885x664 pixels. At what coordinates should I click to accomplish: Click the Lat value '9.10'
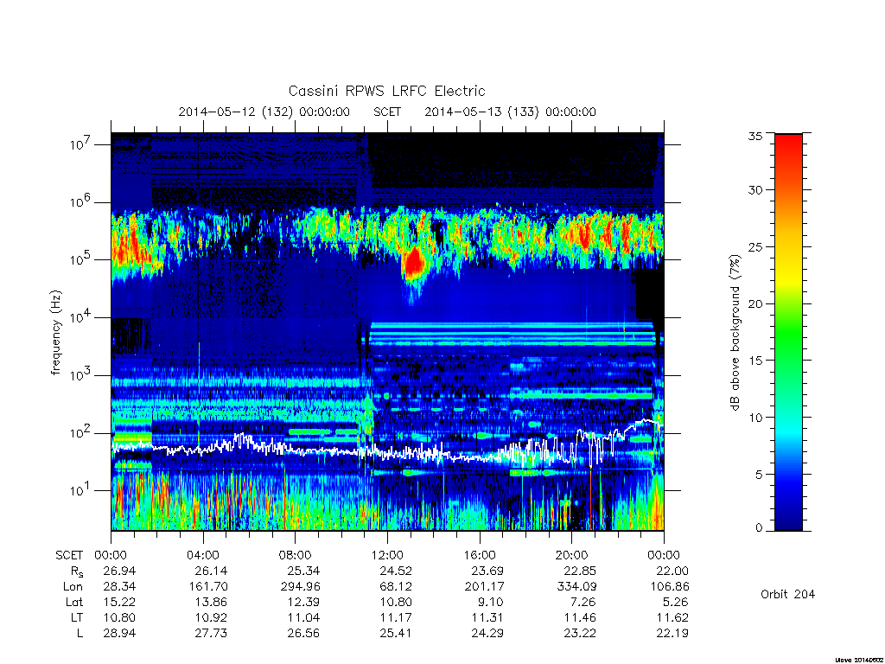click(491, 602)
